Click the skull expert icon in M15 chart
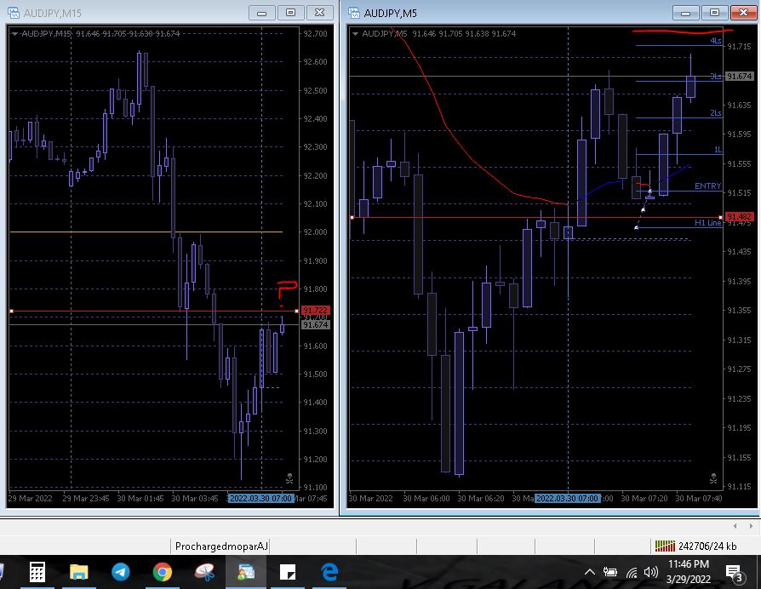The width and height of the screenshot is (761, 589). (x=289, y=479)
